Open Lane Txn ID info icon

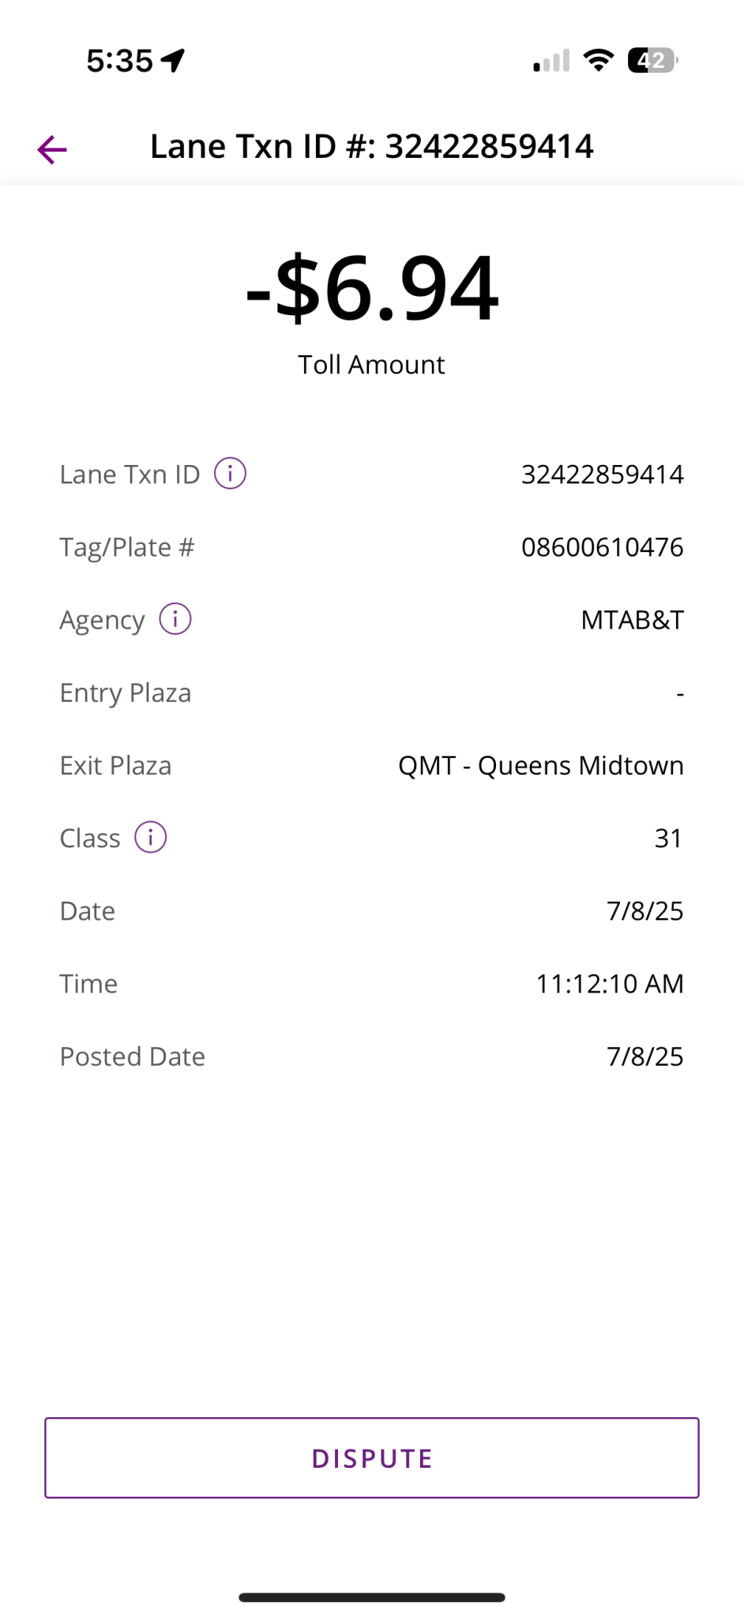(231, 474)
